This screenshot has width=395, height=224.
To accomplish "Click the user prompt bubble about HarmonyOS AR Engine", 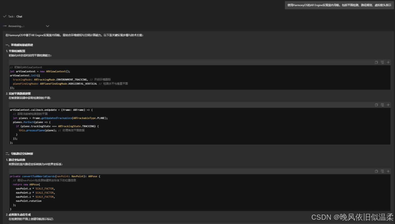I will [x=339, y=5].
